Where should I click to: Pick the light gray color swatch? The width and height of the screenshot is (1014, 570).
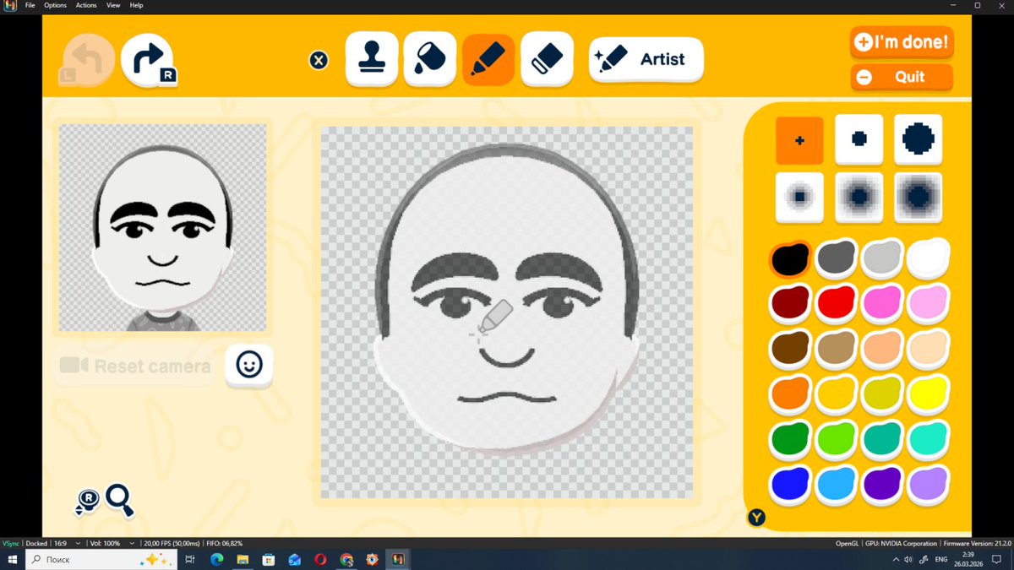coord(882,257)
